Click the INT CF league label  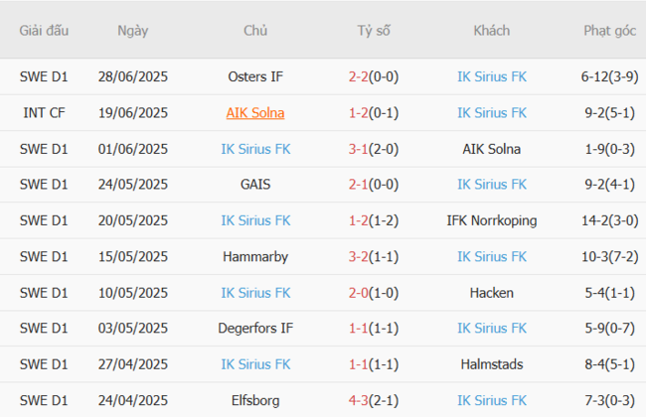coord(45,112)
